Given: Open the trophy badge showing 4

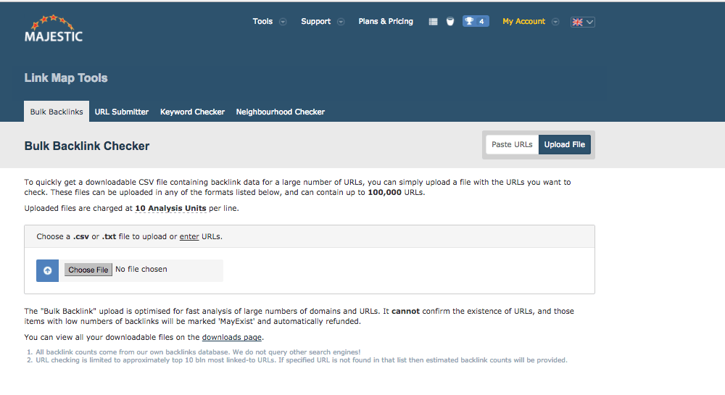Looking at the screenshot, I should (x=476, y=21).
